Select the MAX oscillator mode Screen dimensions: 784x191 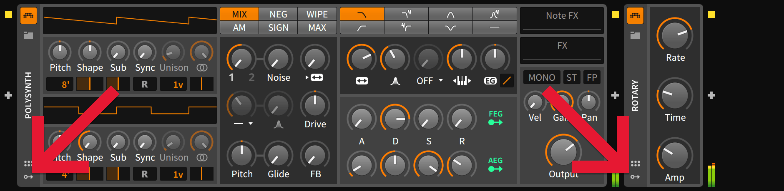pos(317,27)
